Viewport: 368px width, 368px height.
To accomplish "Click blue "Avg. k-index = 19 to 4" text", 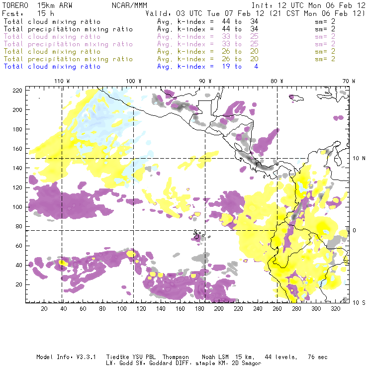I will point(208,67).
